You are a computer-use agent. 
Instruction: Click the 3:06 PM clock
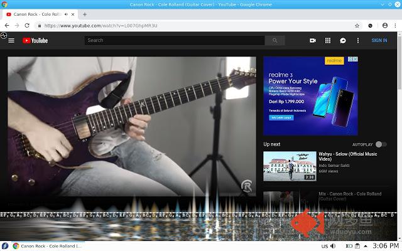pos(386,246)
